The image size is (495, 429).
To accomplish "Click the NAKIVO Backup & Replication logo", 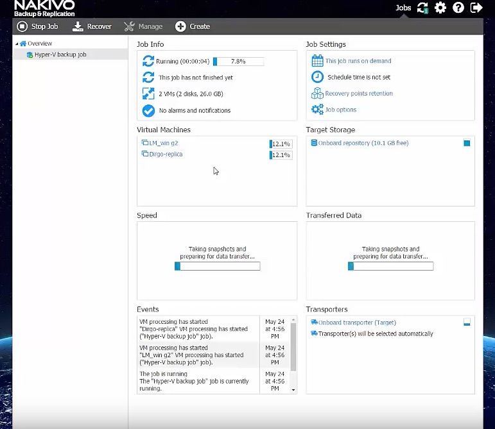I will pos(44,8).
